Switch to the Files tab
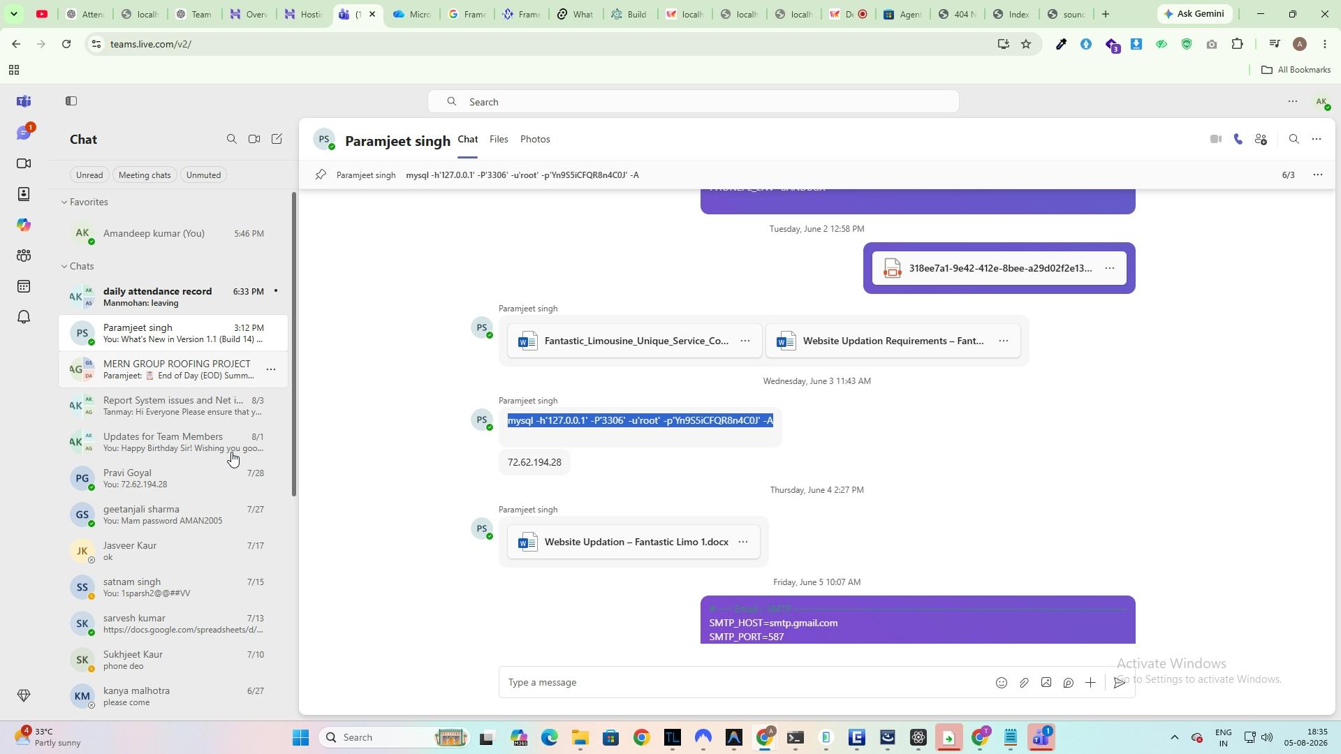The image size is (1341, 754). pos(499,140)
